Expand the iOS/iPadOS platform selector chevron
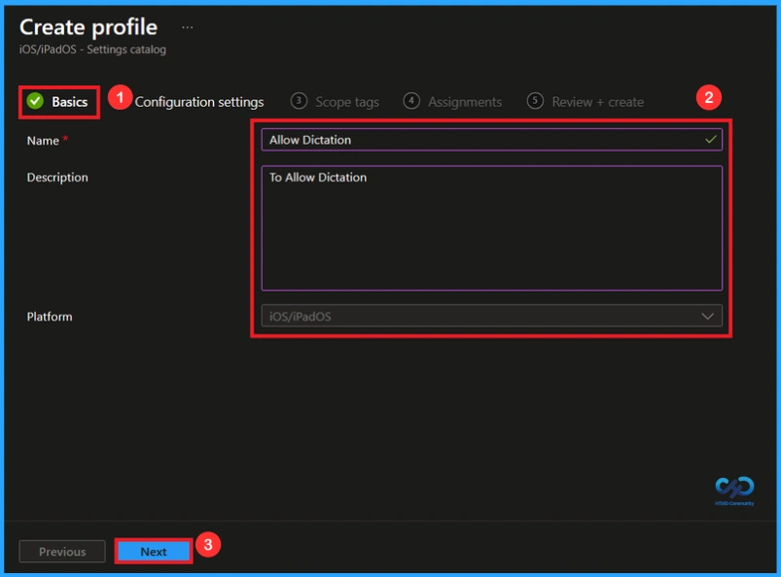Viewport: 781px width, 577px height. coord(711,316)
